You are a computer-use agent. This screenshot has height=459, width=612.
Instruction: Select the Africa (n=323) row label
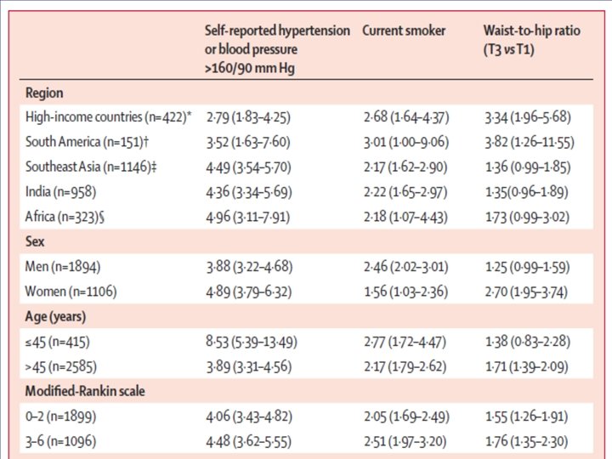tap(65, 217)
